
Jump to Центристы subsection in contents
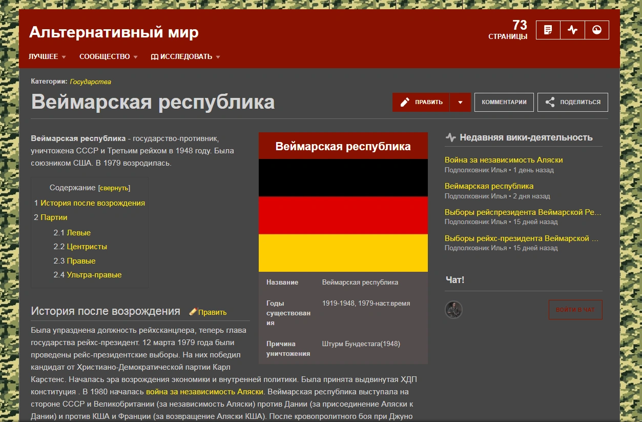point(87,247)
